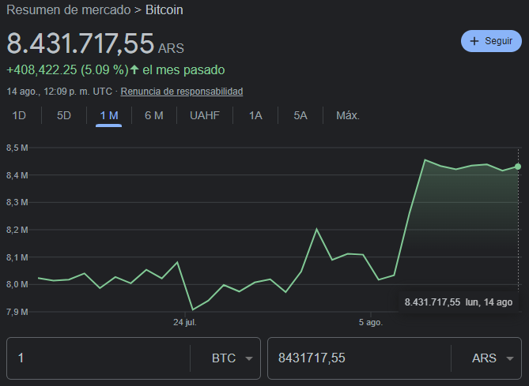Image resolution: width=529 pixels, height=386 pixels.
Task: Click the plus icon in Seguir button
Action: (474, 41)
